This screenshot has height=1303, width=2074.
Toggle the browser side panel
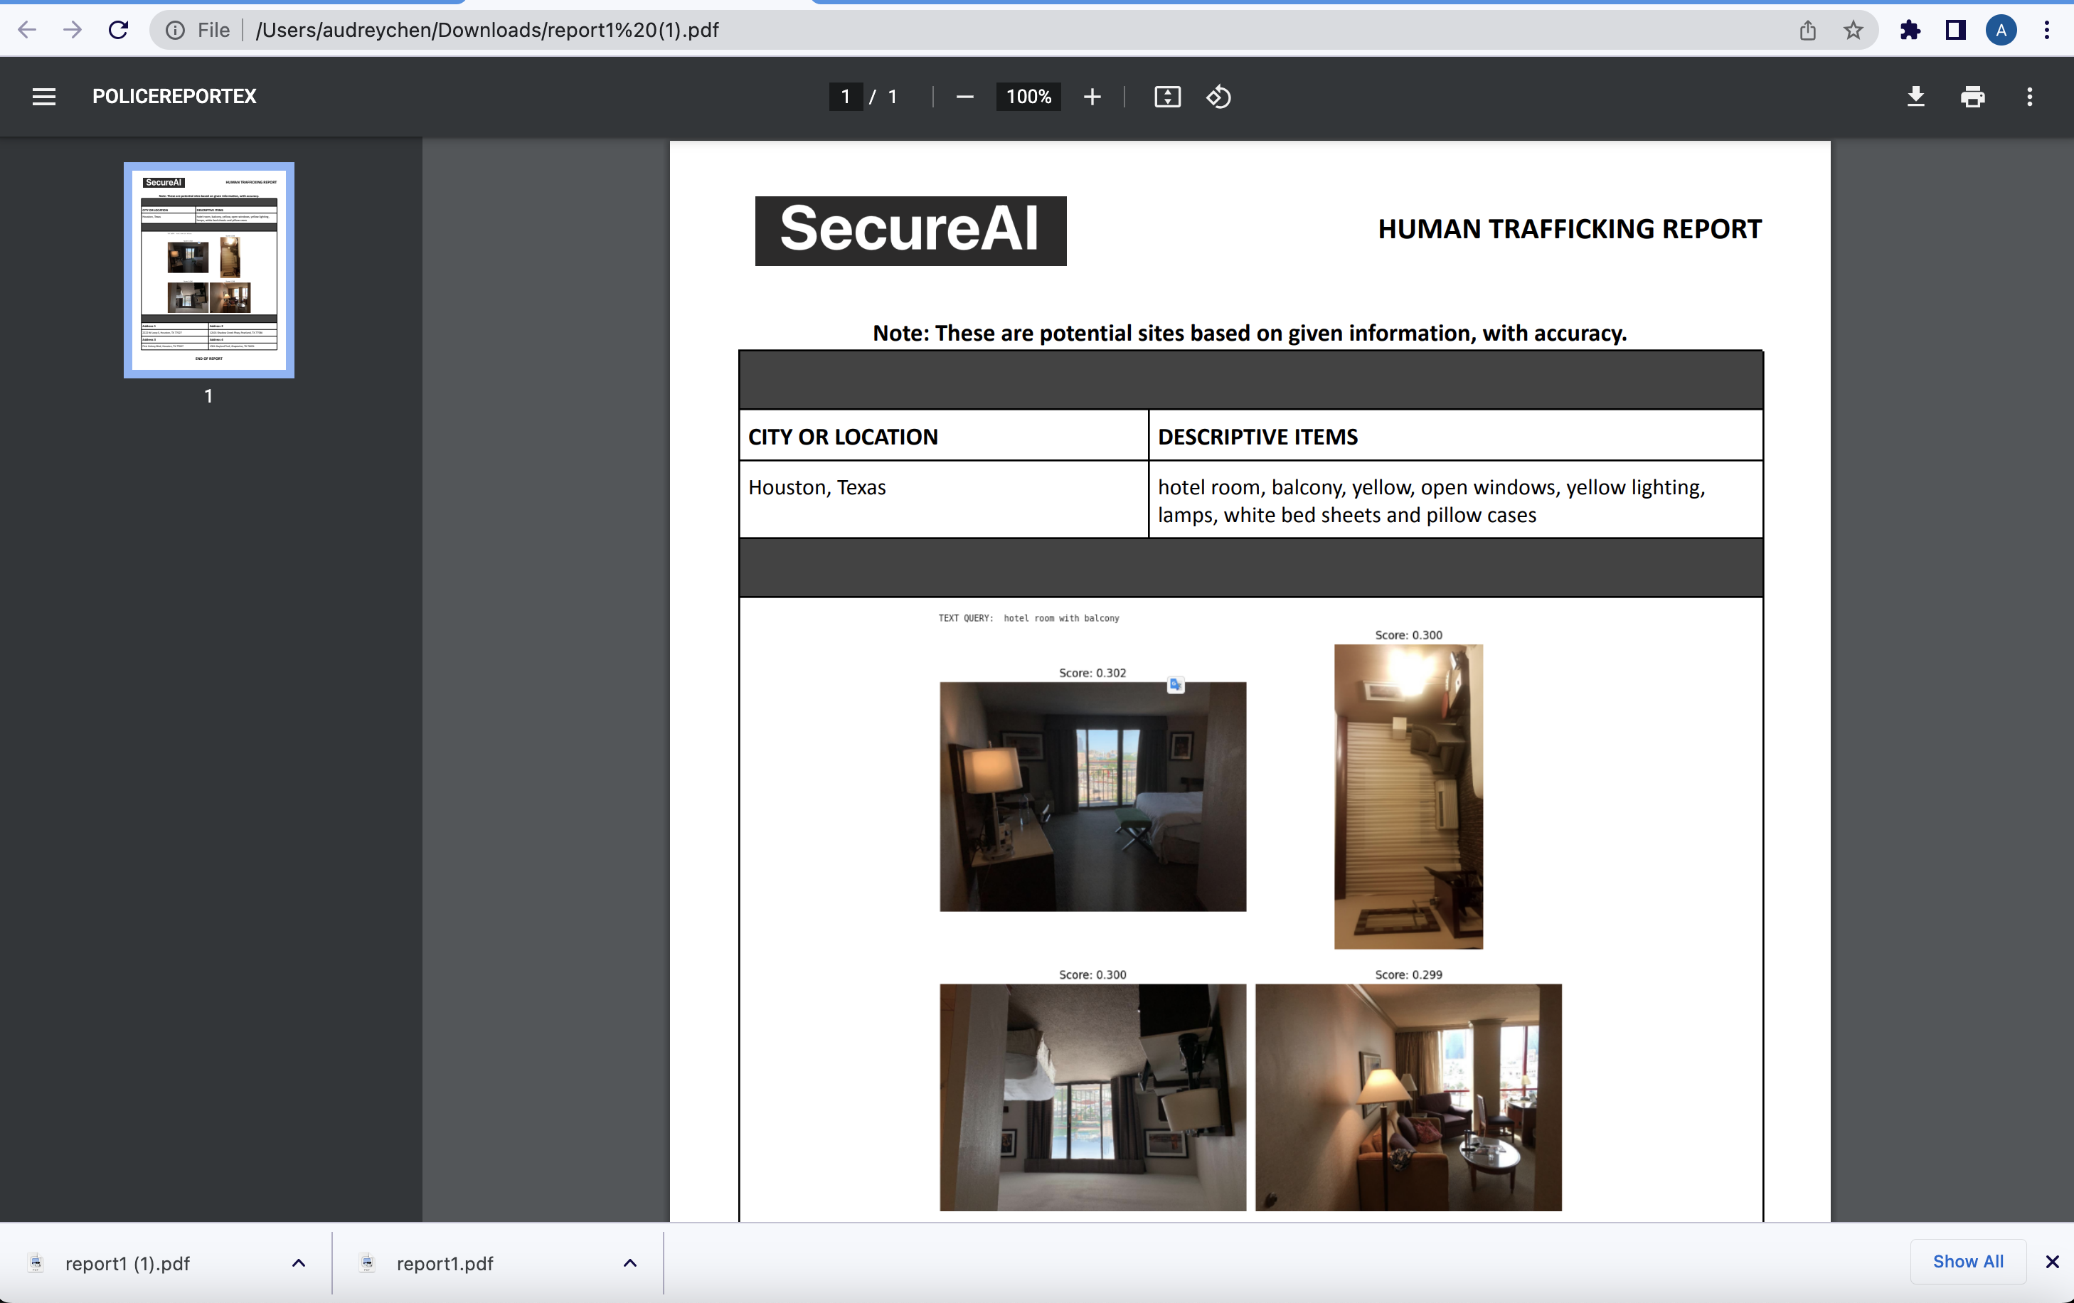pyautogui.click(x=1955, y=30)
